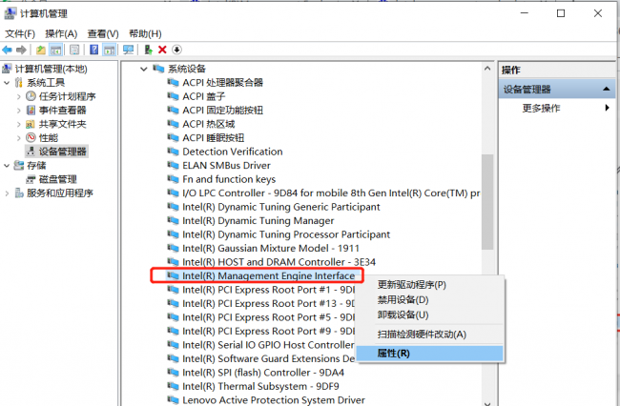Click the back arrow toolbar icon
The height and width of the screenshot is (406, 620).
click(7, 50)
